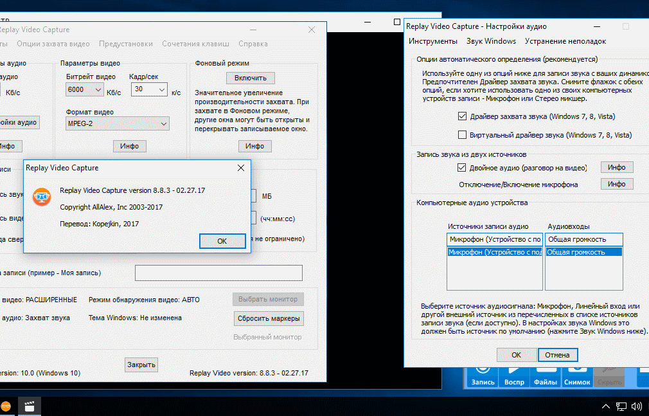Open the Файлы files button
The image size is (649, 416).
click(x=545, y=377)
